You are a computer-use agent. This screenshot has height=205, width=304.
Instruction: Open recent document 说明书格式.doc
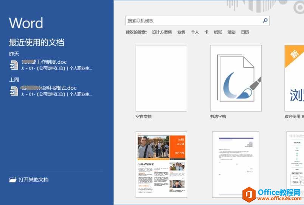click(x=51, y=91)
